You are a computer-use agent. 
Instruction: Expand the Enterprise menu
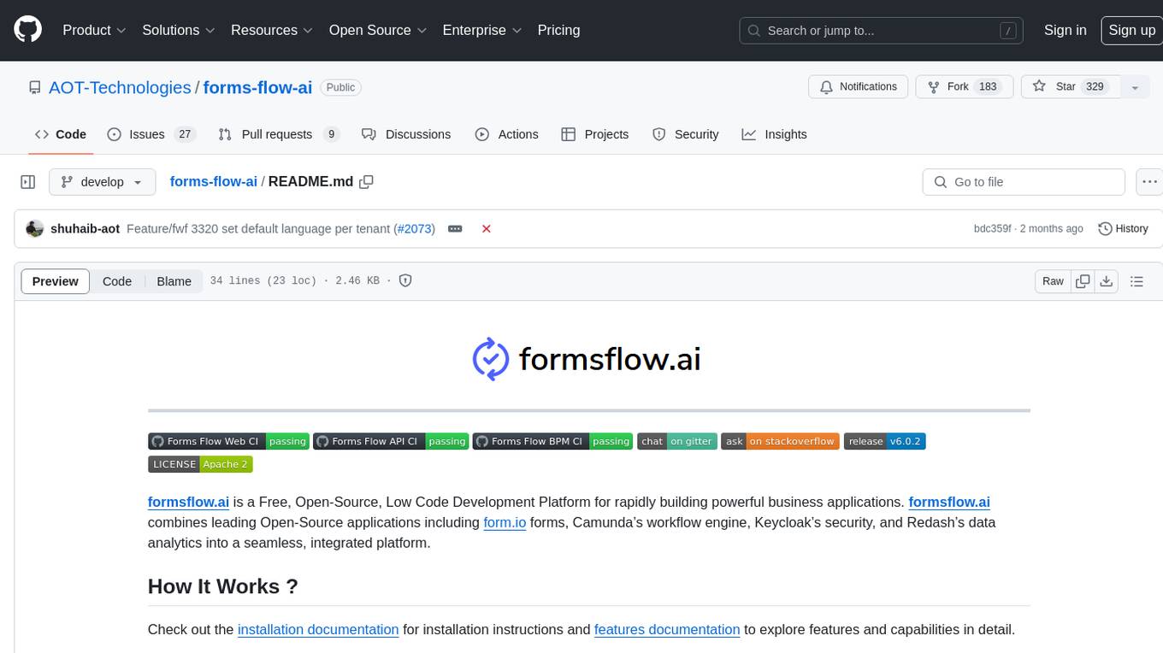coord(482,30)
